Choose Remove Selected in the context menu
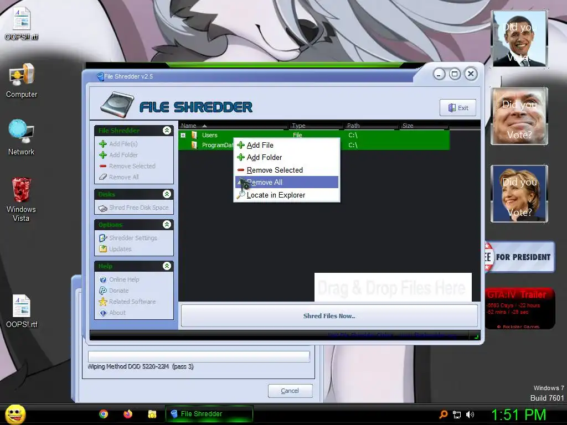The image size is (567, 425). point(287,170)
